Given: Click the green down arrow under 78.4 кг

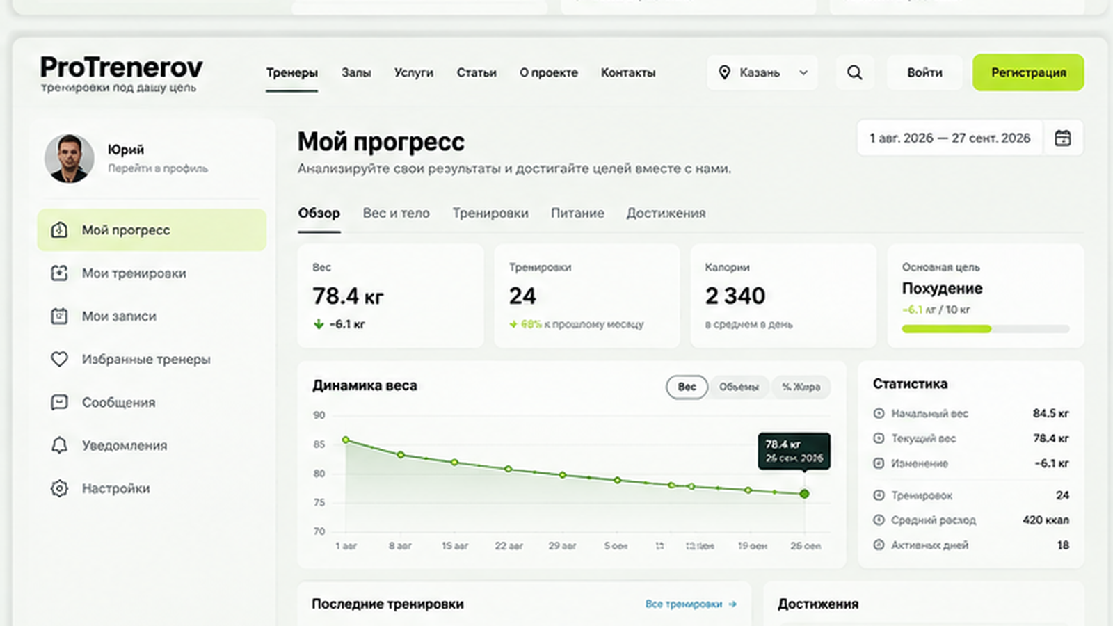Looking at the screenshot, I should [319, 324].
